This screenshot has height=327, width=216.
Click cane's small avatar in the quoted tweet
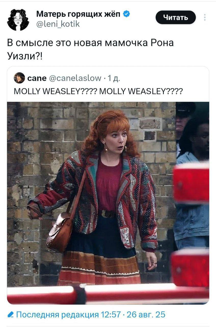19,78
